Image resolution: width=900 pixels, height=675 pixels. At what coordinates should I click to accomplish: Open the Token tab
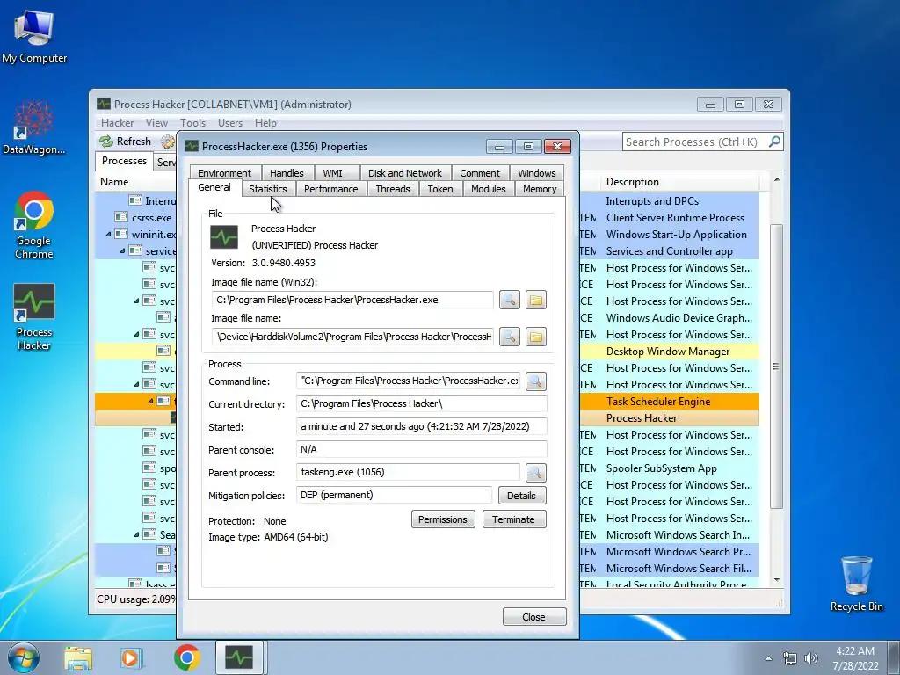point(440,189)
